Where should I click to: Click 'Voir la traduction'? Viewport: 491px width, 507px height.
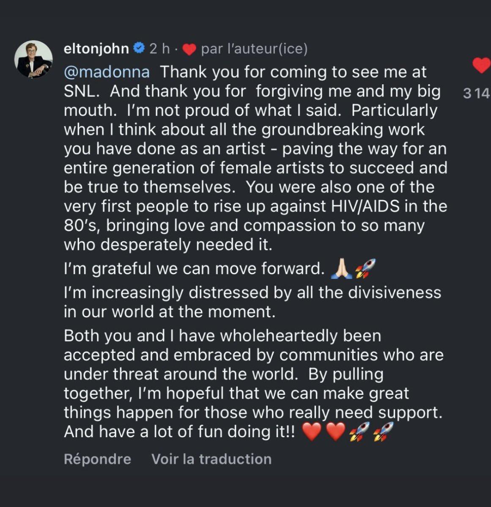(211, 459)
